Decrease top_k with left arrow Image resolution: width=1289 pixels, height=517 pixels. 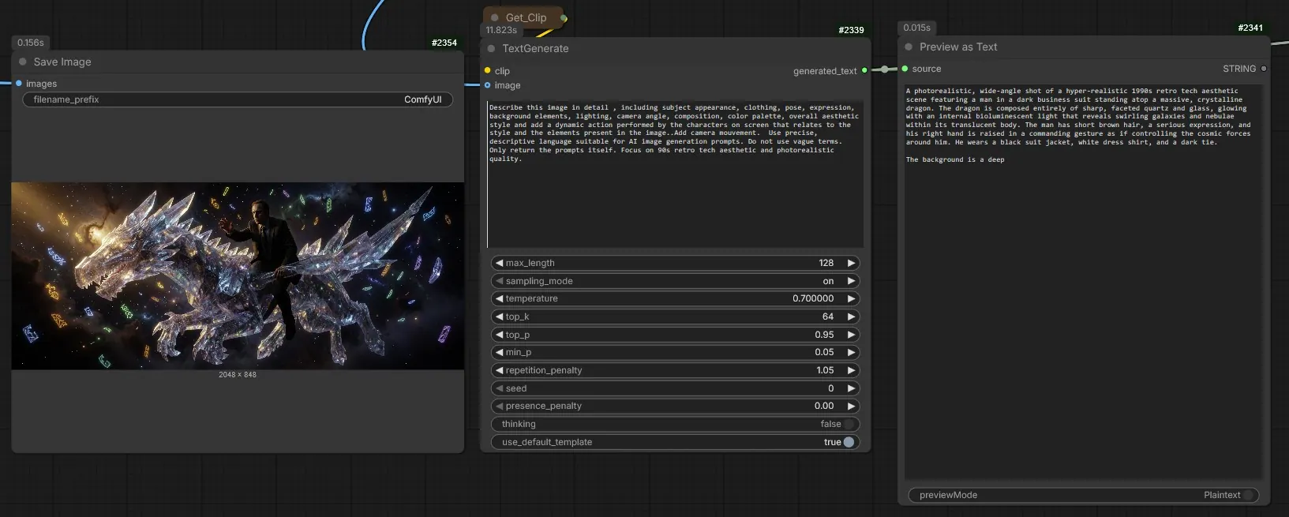coord(499,317)
